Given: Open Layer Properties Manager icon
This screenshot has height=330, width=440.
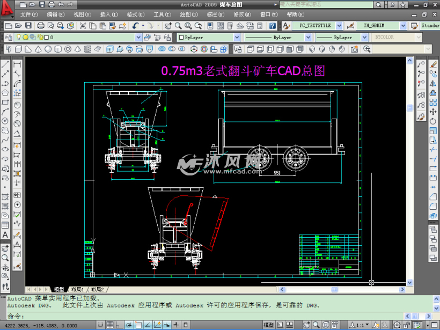Looking at the screenshot, I should (9, 38).
